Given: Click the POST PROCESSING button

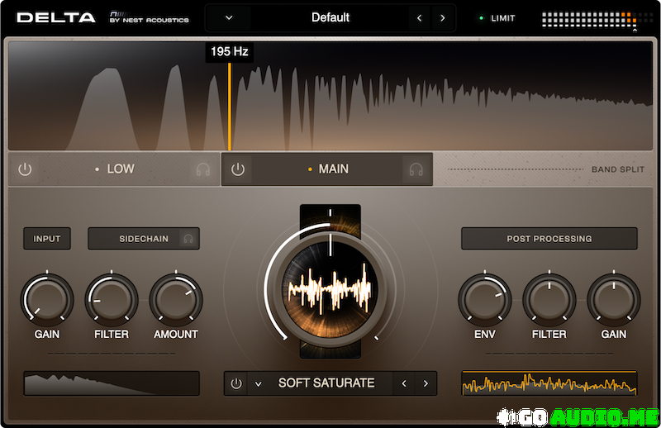Looking at the screenshot, I should click(x=549, y=239).
